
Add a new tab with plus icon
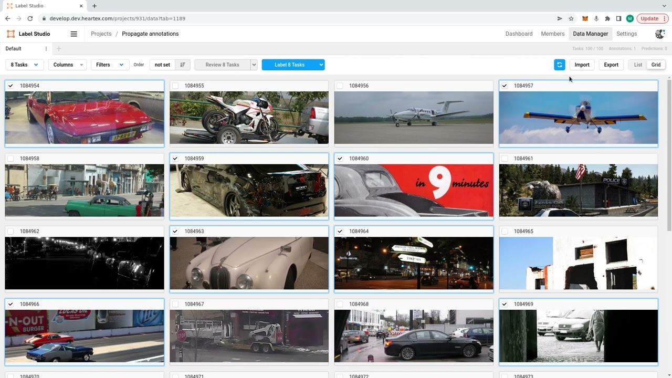tap(59, 49)
